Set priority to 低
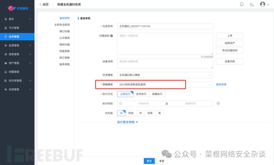This screenshot has height=165, width=274. coord(121,113)
